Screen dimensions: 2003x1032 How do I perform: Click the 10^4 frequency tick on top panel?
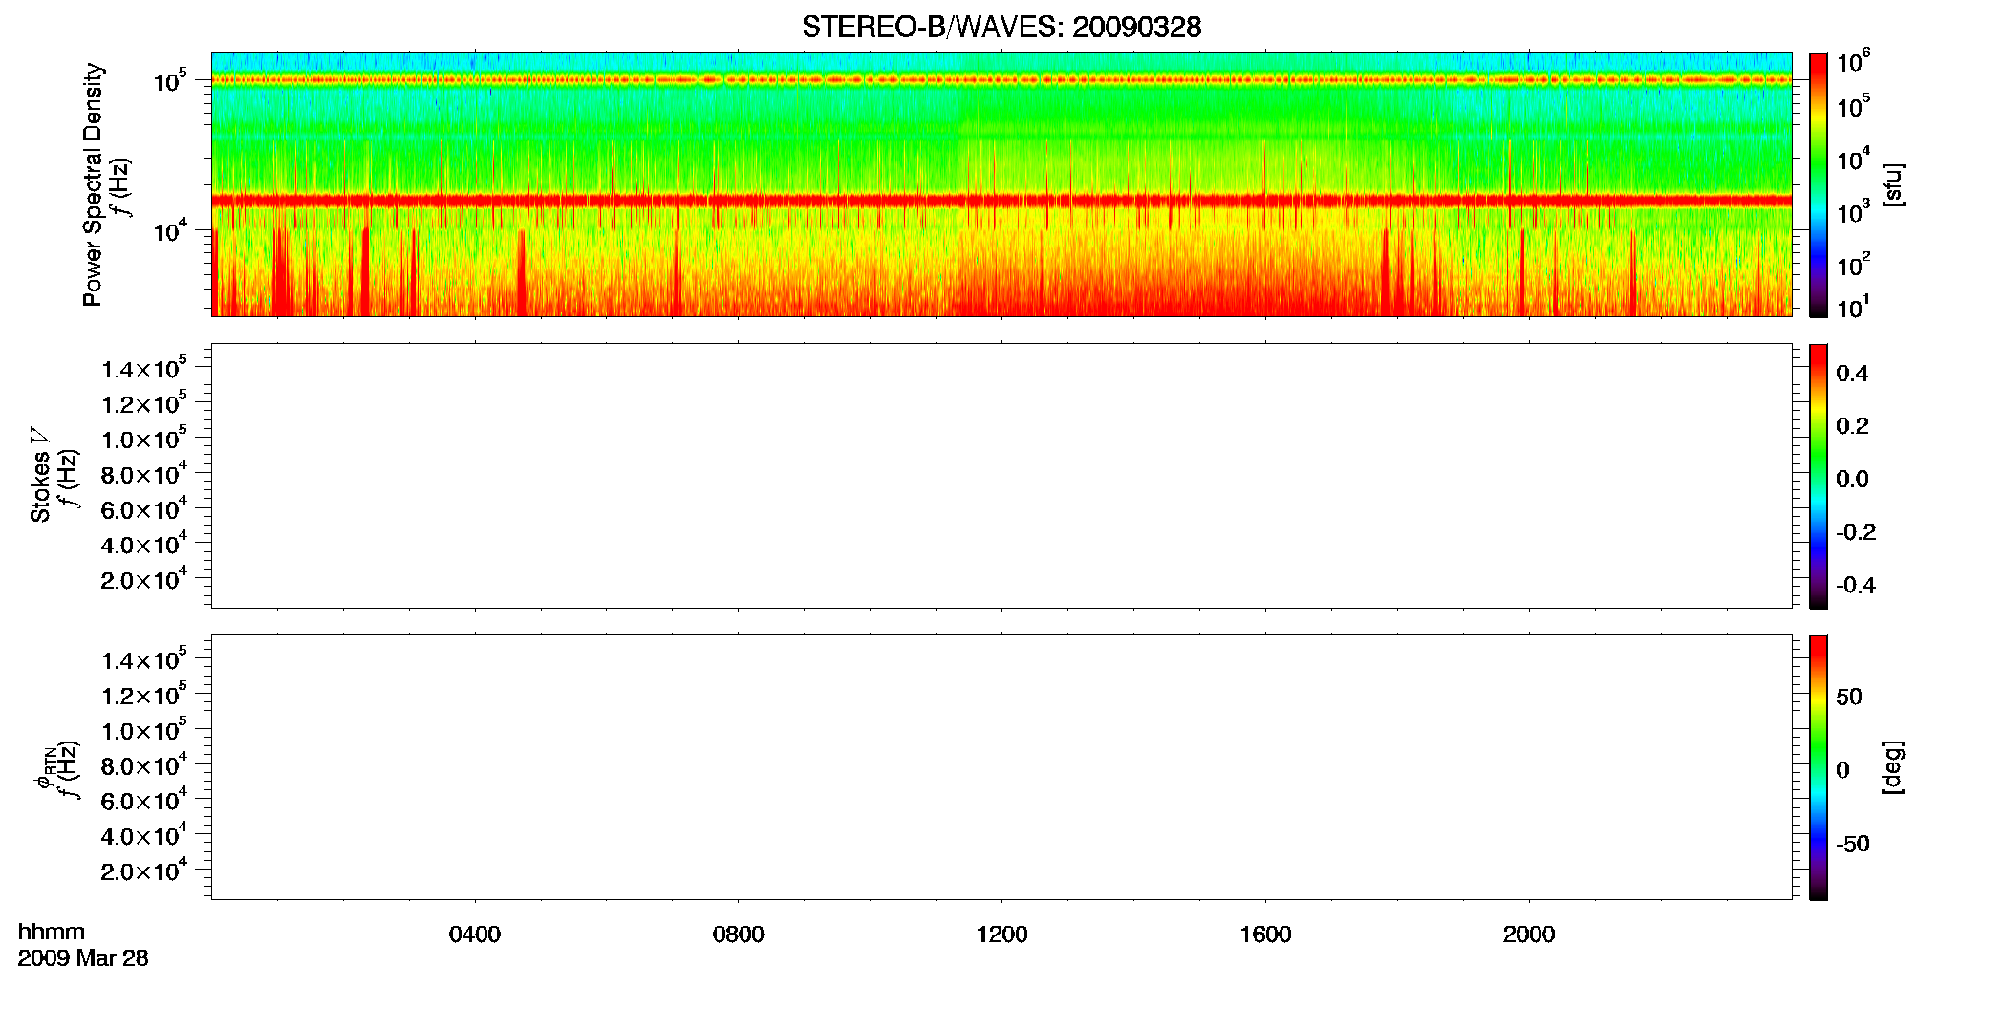click(x=170, y=230)
